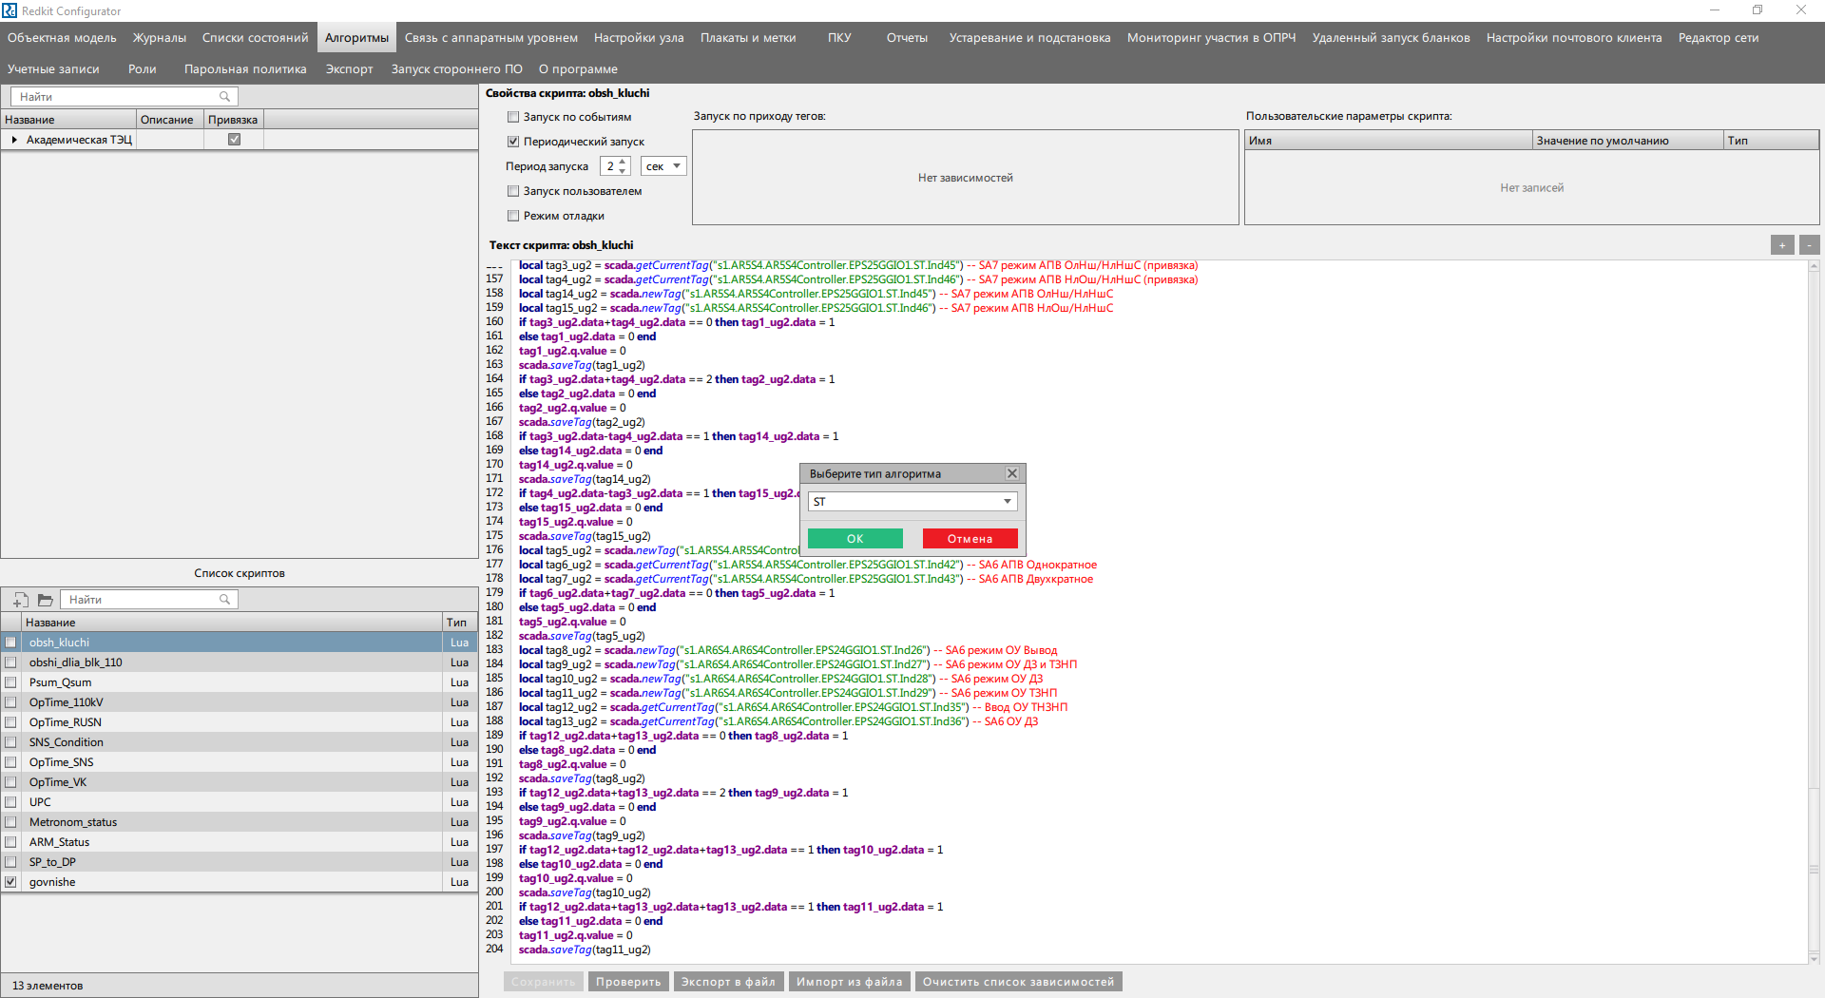Click the search magnifier in script list search field
Viewport: 1825px width, 998px height.
click(x=225, y=599)
